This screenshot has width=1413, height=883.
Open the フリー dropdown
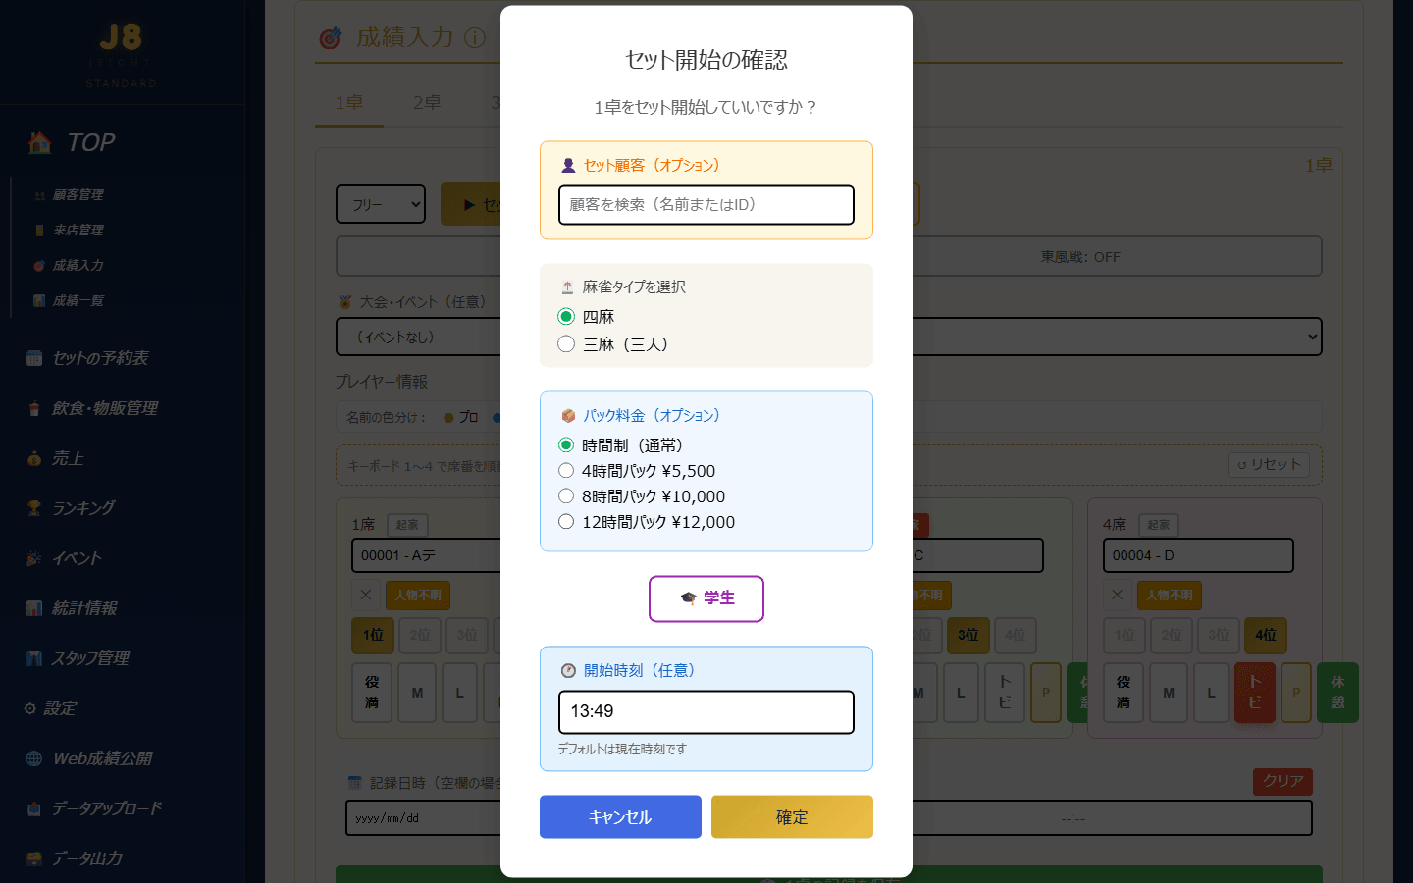click(381, 204)
